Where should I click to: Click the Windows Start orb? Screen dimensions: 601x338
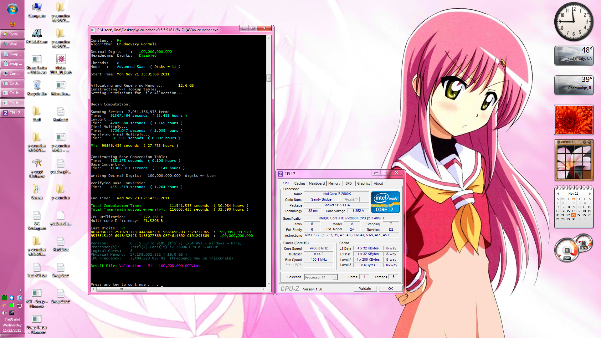point(12,9)
